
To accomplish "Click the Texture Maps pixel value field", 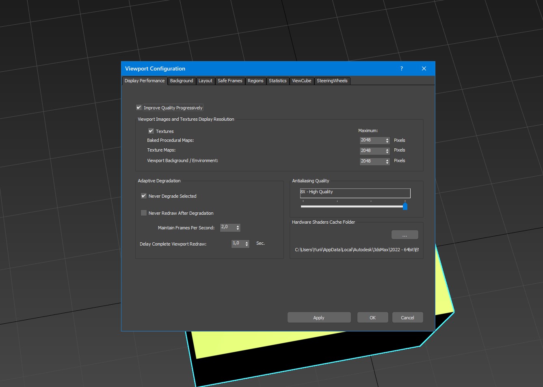I will coord(371,151).
